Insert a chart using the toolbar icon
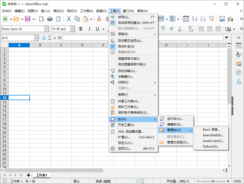 pos(230,19)
